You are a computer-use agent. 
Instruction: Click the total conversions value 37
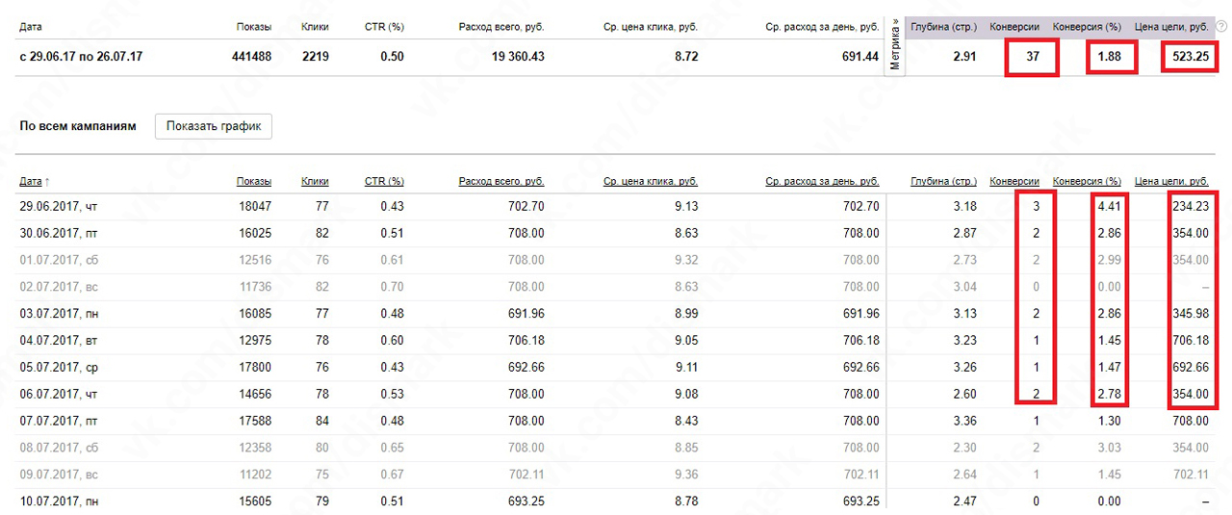tap(1033, 57)
